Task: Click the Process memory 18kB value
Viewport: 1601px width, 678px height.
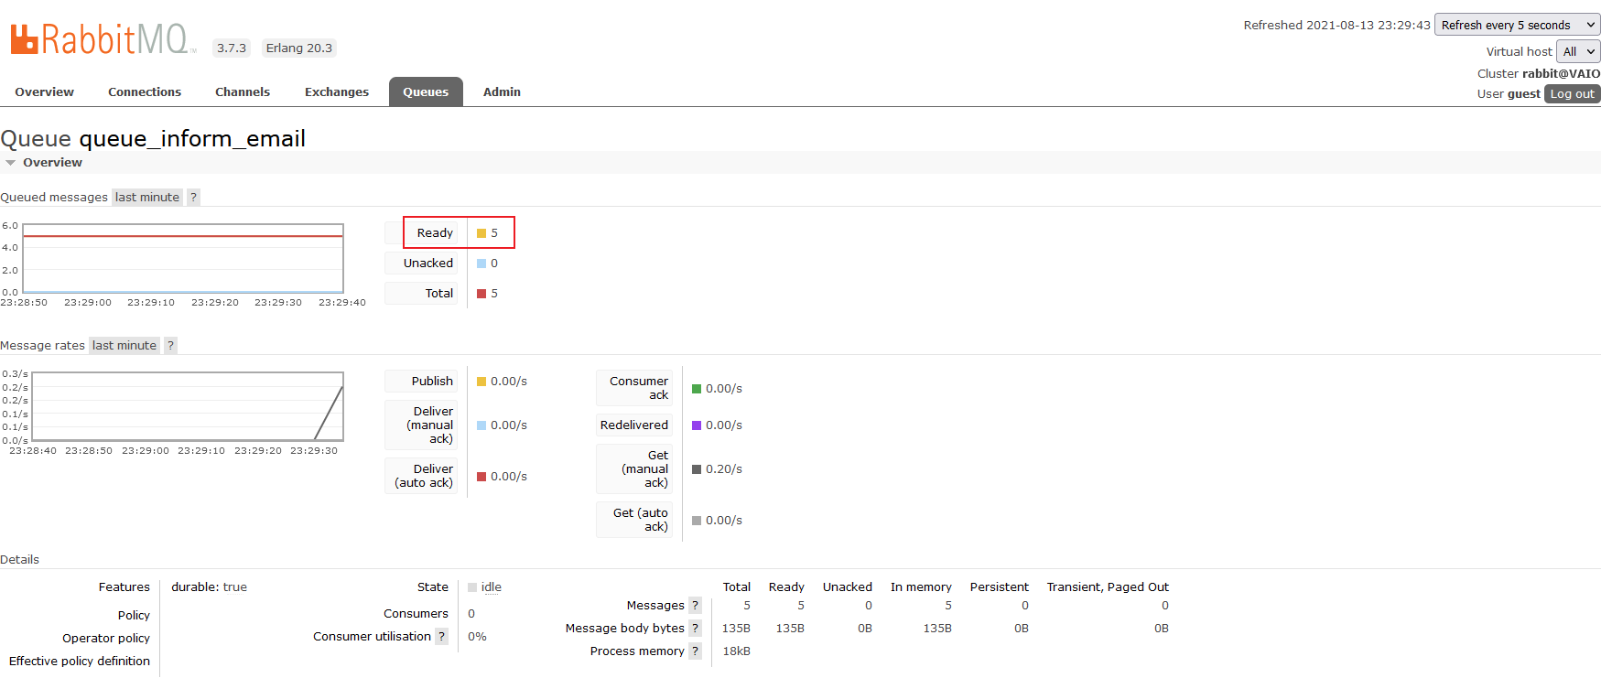Action: click(737, 651)
